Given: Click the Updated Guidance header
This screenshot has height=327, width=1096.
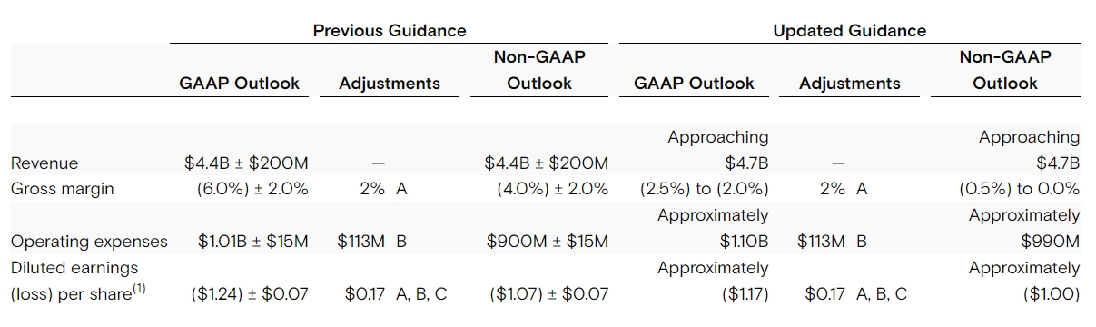Looking at the screenshot, I should [849, 30].
